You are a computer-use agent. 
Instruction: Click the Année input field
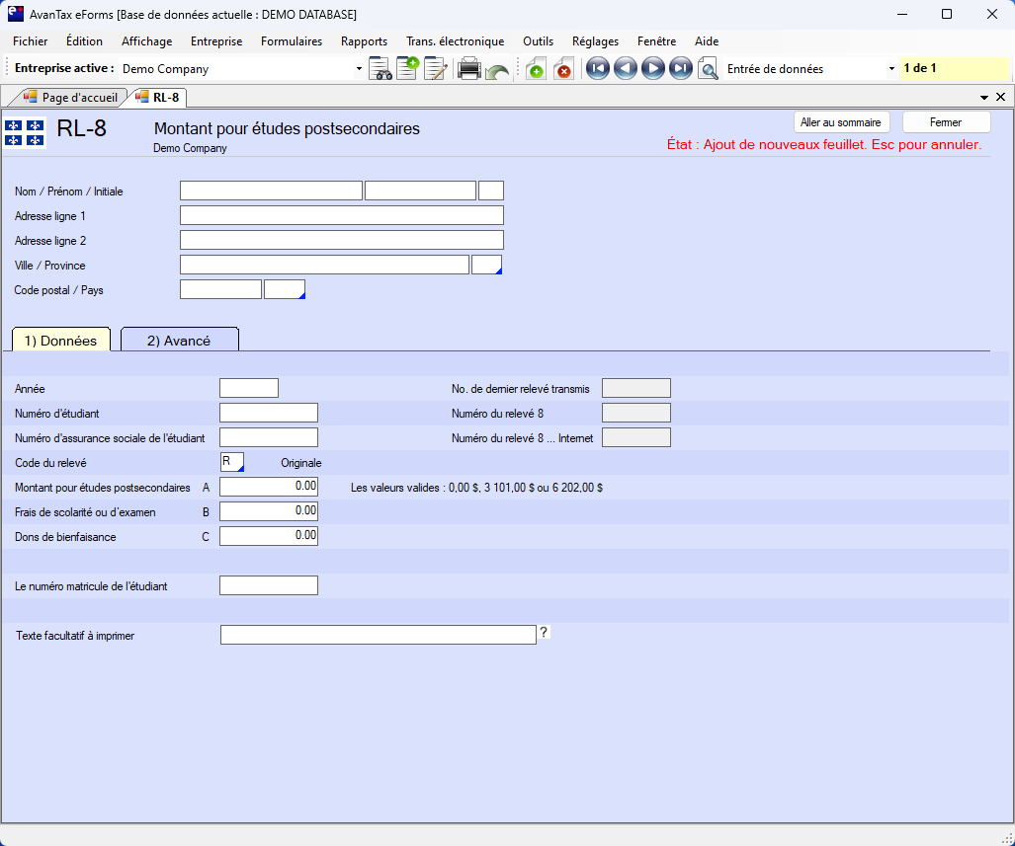(249, 389)
